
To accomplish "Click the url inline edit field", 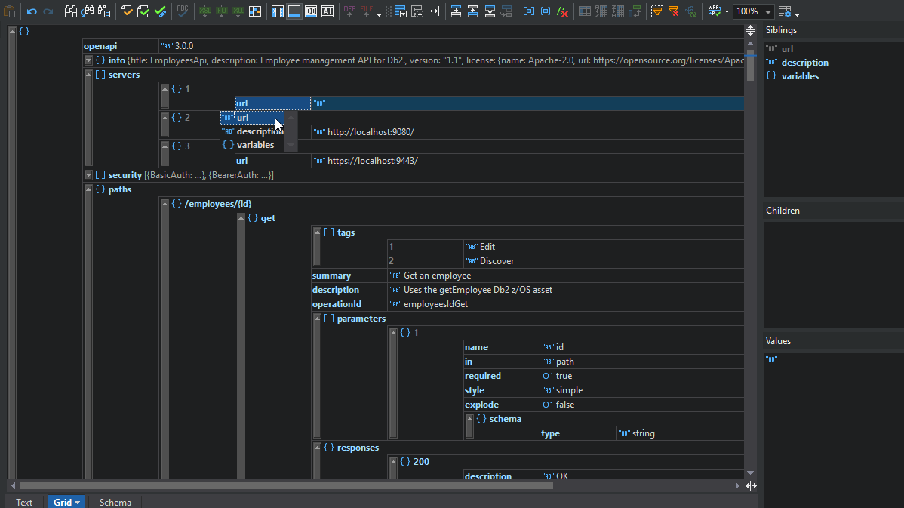I will click(x=272, y=103).
